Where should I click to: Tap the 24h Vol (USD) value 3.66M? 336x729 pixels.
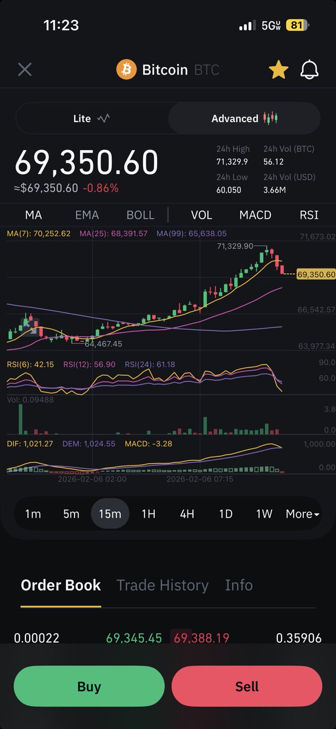click(x=275, y=190)
